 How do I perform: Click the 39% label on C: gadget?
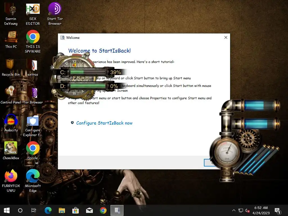(116, 72)
